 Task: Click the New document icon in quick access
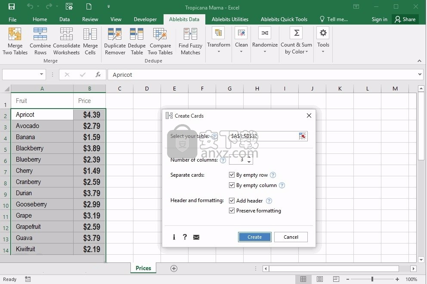[x=89, y=6]
